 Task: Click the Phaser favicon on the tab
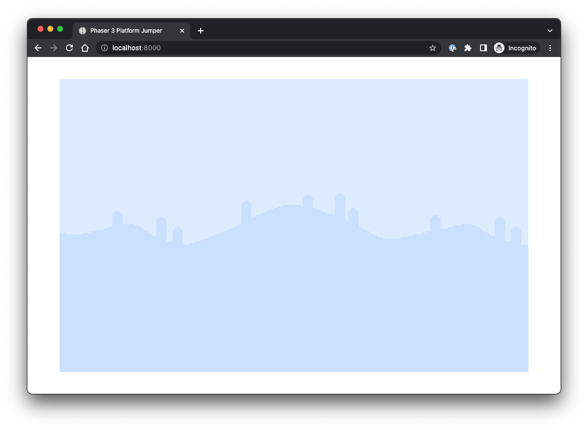pos(82,30)
